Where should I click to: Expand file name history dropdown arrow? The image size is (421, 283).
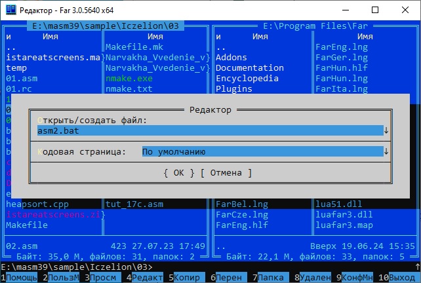point(386,130)
